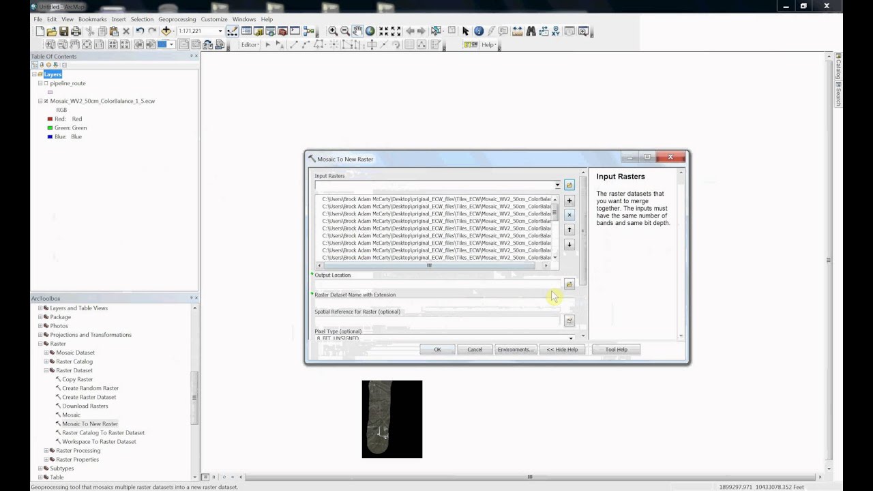Image resolution: width=873 pixels, height=491 pixels.
Task: Open the Customize menu
Action: coord(214,19)
